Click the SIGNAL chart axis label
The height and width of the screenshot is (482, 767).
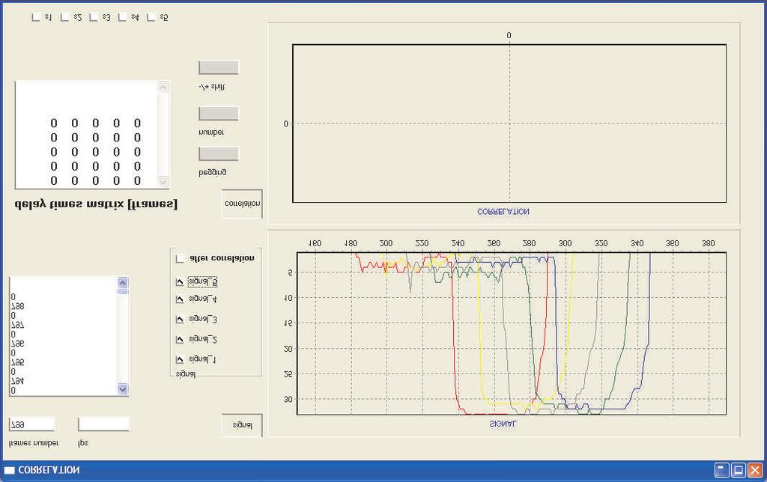pos(503,424)
